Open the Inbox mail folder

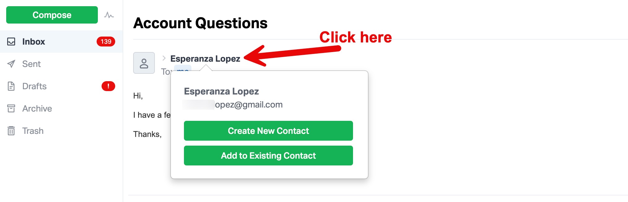33,42
